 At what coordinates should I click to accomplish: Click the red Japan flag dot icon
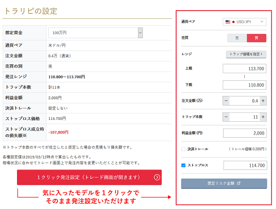pyautogui.click(x=233, y=22)
